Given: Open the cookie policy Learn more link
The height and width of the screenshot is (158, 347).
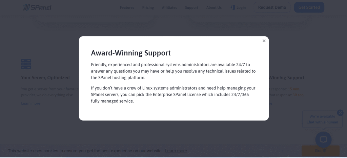Looking at the screenshot, I should (x=176, y=151).
